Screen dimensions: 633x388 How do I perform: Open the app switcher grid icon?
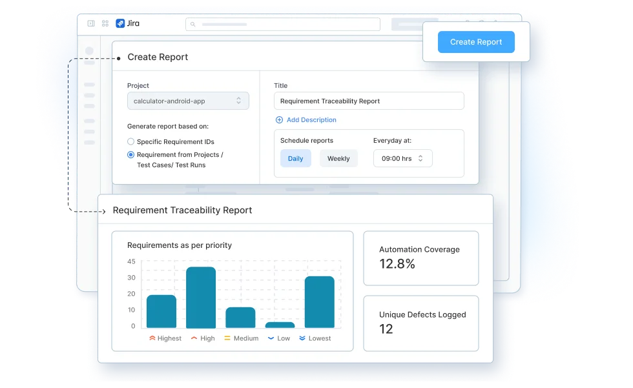tap(105, 23)
